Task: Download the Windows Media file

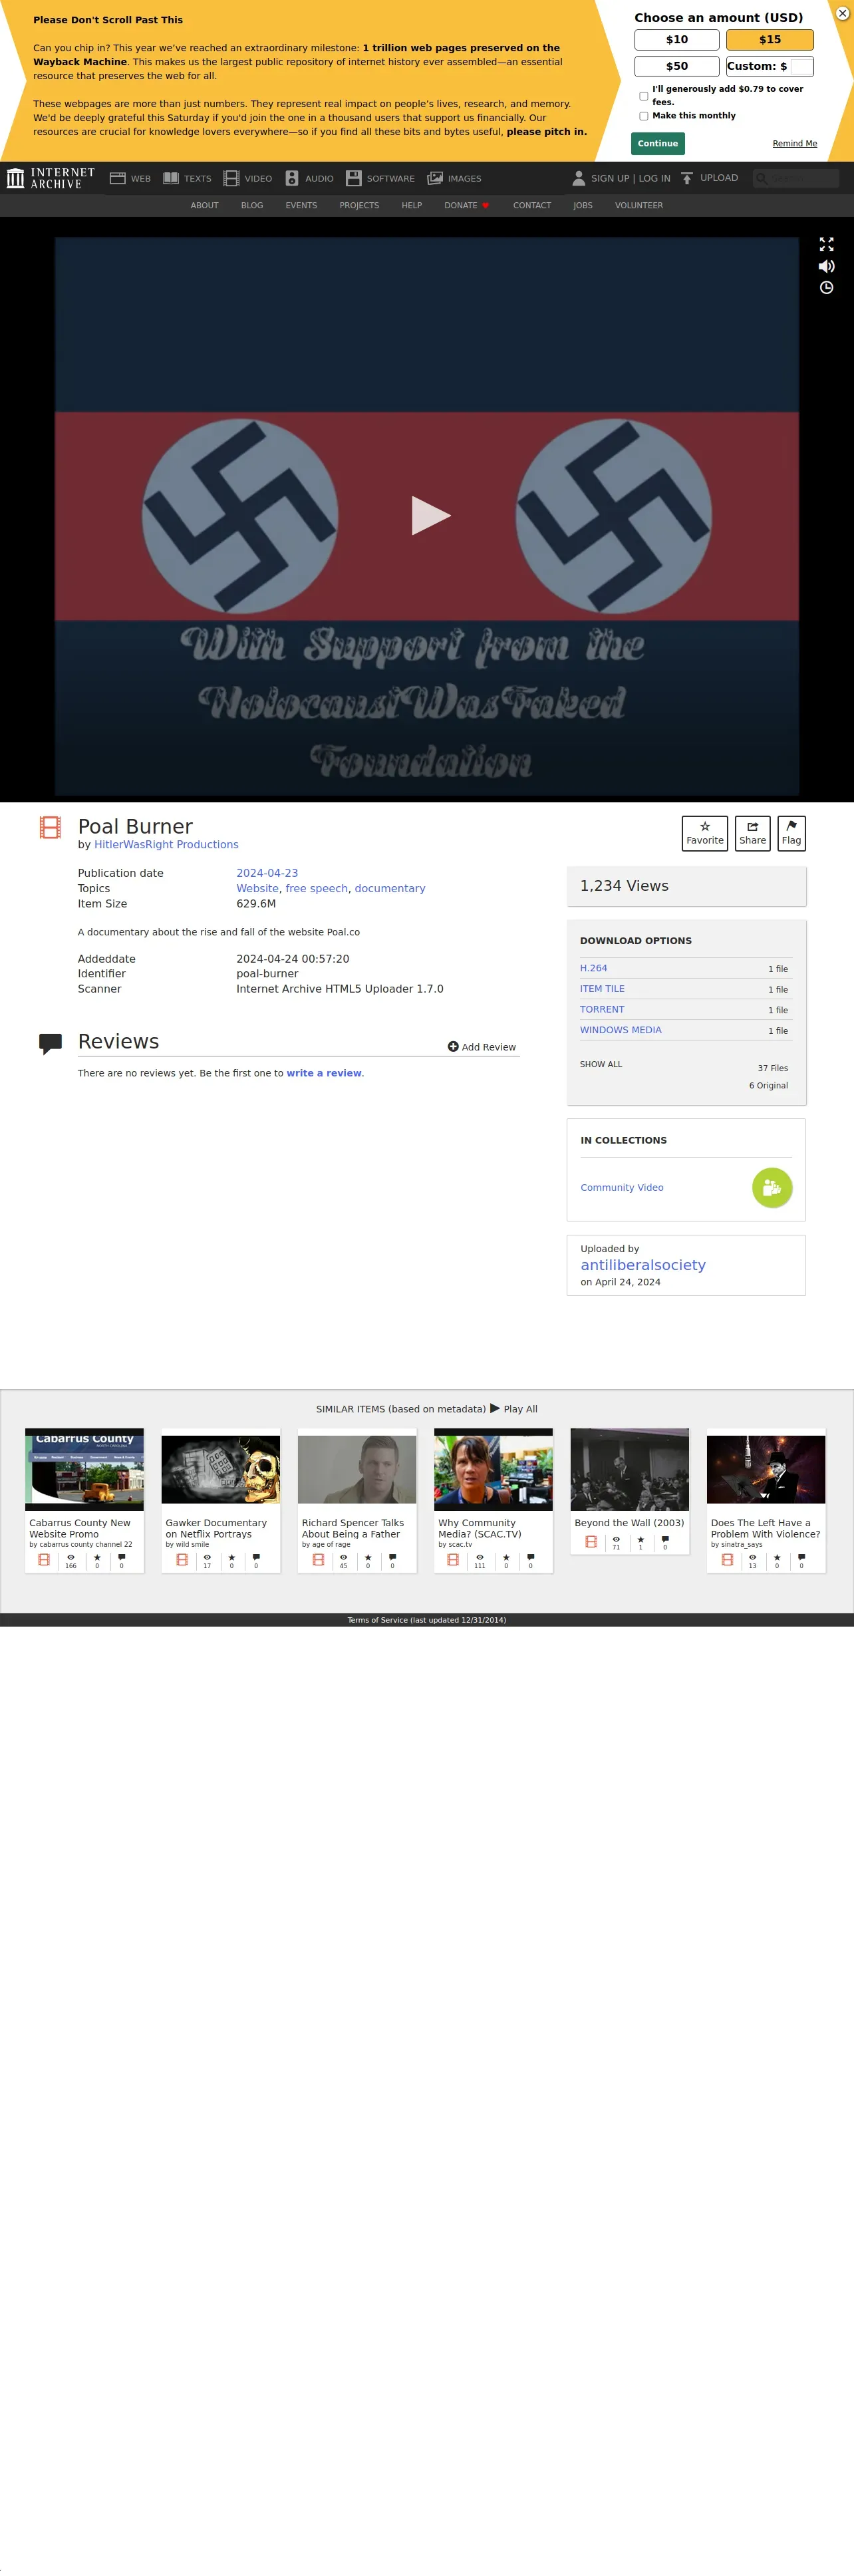Action: click(x=621, y=1030)
